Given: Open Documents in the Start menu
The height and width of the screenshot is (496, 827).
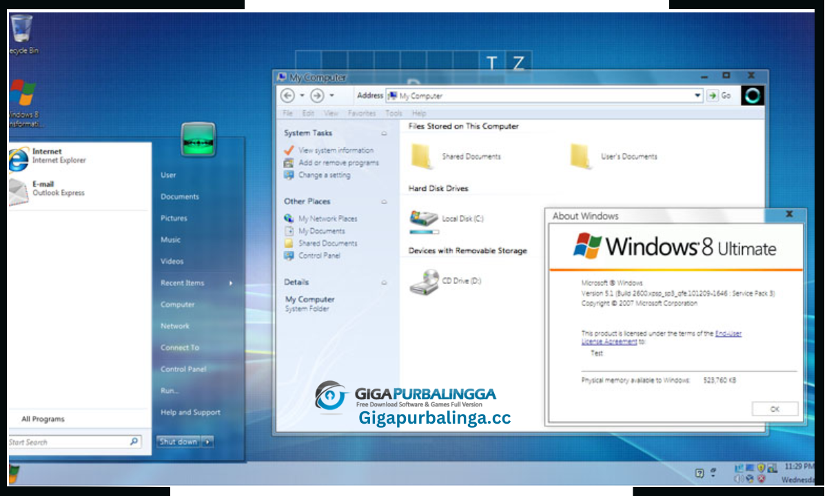Looking at the screenshot, I should pyautogui.click(x=180, y=197).
